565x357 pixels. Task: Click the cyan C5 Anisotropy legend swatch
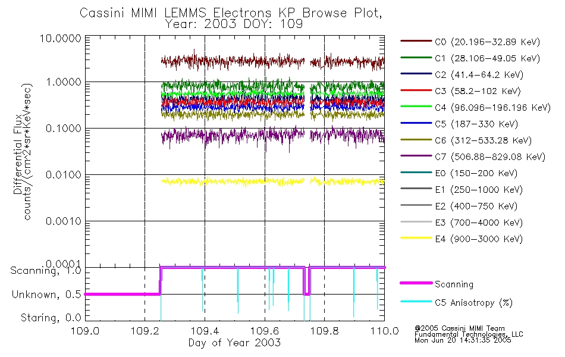click(416, 302)
